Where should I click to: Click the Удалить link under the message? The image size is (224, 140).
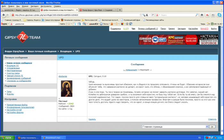coord(92,119)
